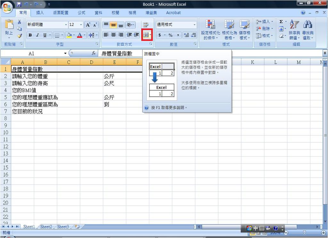Toggle Underline formatting
This screenshot has height=238, width=328.
[x=45, y=35]
